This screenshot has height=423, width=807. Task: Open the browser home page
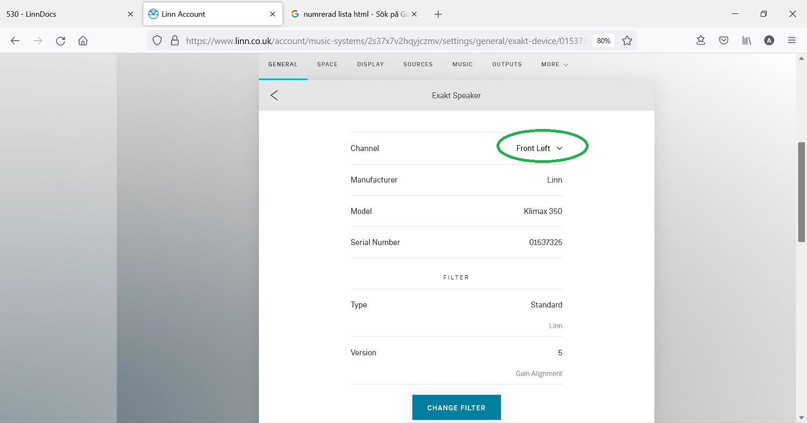point(83,40)
